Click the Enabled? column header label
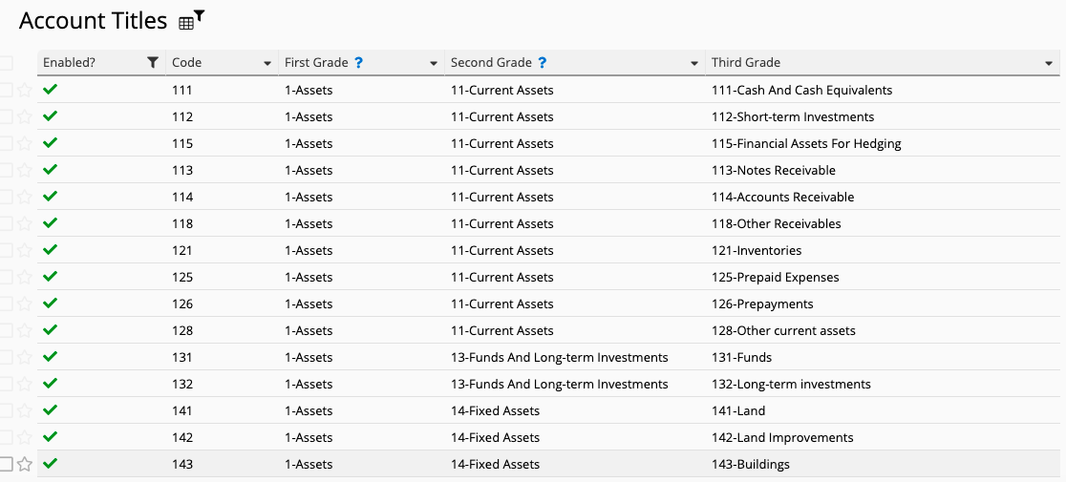The height and width of the screenshot is (482, 1066). (70, 62)
